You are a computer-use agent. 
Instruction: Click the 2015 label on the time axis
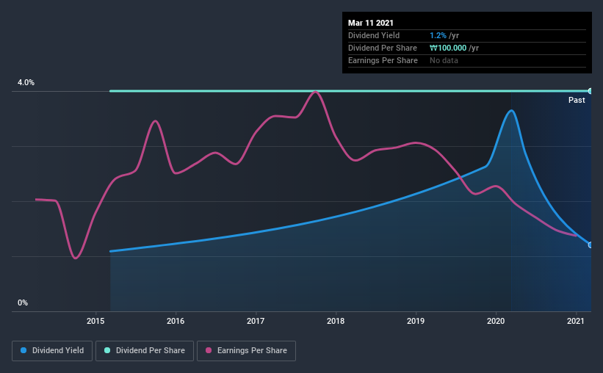pyautogui.click(x=95, y=321)
